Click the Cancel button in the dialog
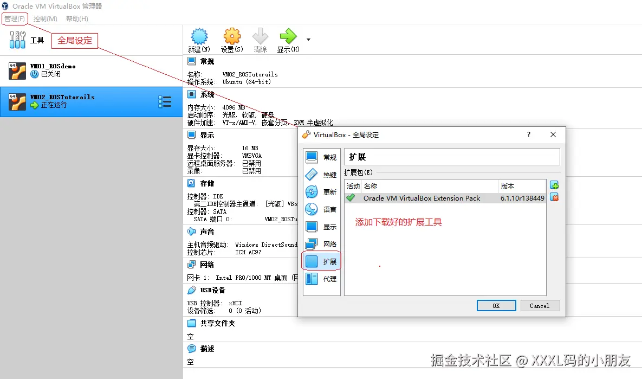Screen dimensions: 642x379 coord(540,306)
